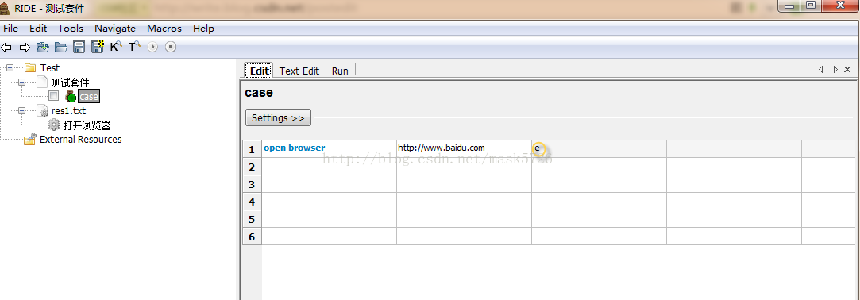
Task: Select grid row header 4
Action: 252,202
